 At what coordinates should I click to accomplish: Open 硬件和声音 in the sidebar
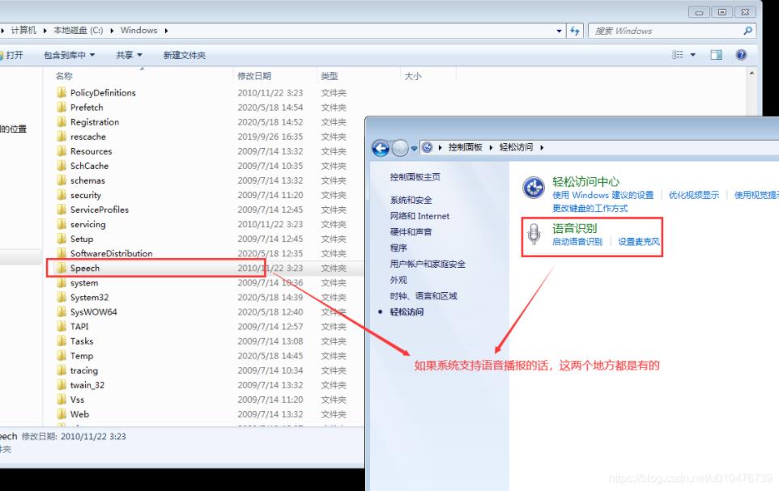411,232
